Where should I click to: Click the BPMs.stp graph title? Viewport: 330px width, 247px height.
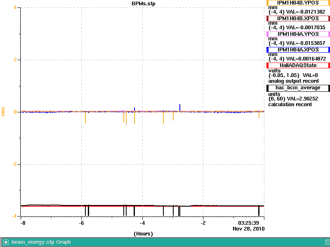[143, 4]
